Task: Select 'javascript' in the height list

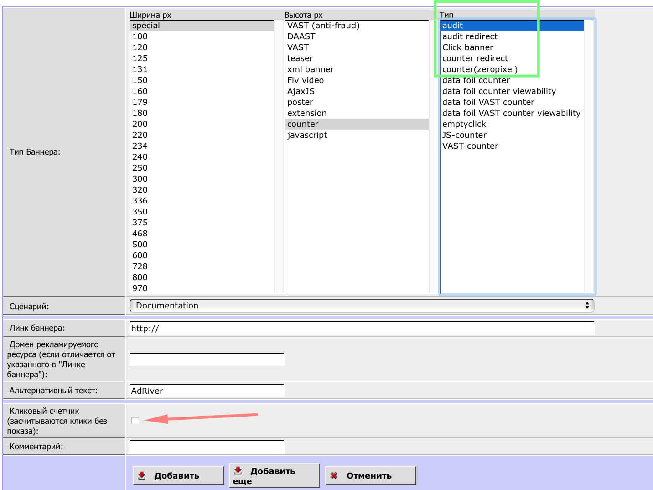Action: click(x=357, y=135)
